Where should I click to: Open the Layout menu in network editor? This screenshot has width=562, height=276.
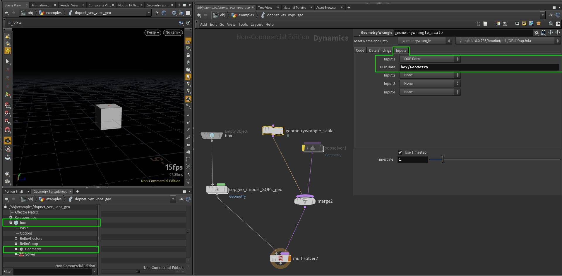256,25
